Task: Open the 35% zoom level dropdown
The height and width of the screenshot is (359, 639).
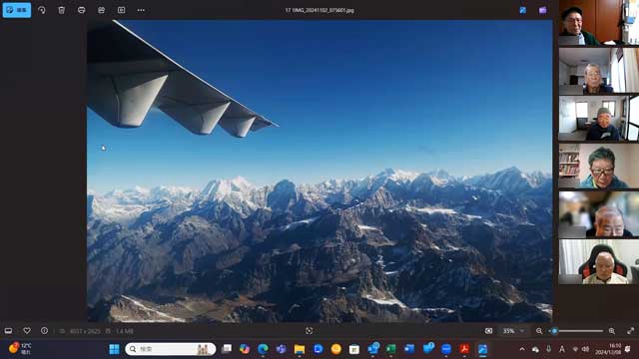Action: (513, 331)
